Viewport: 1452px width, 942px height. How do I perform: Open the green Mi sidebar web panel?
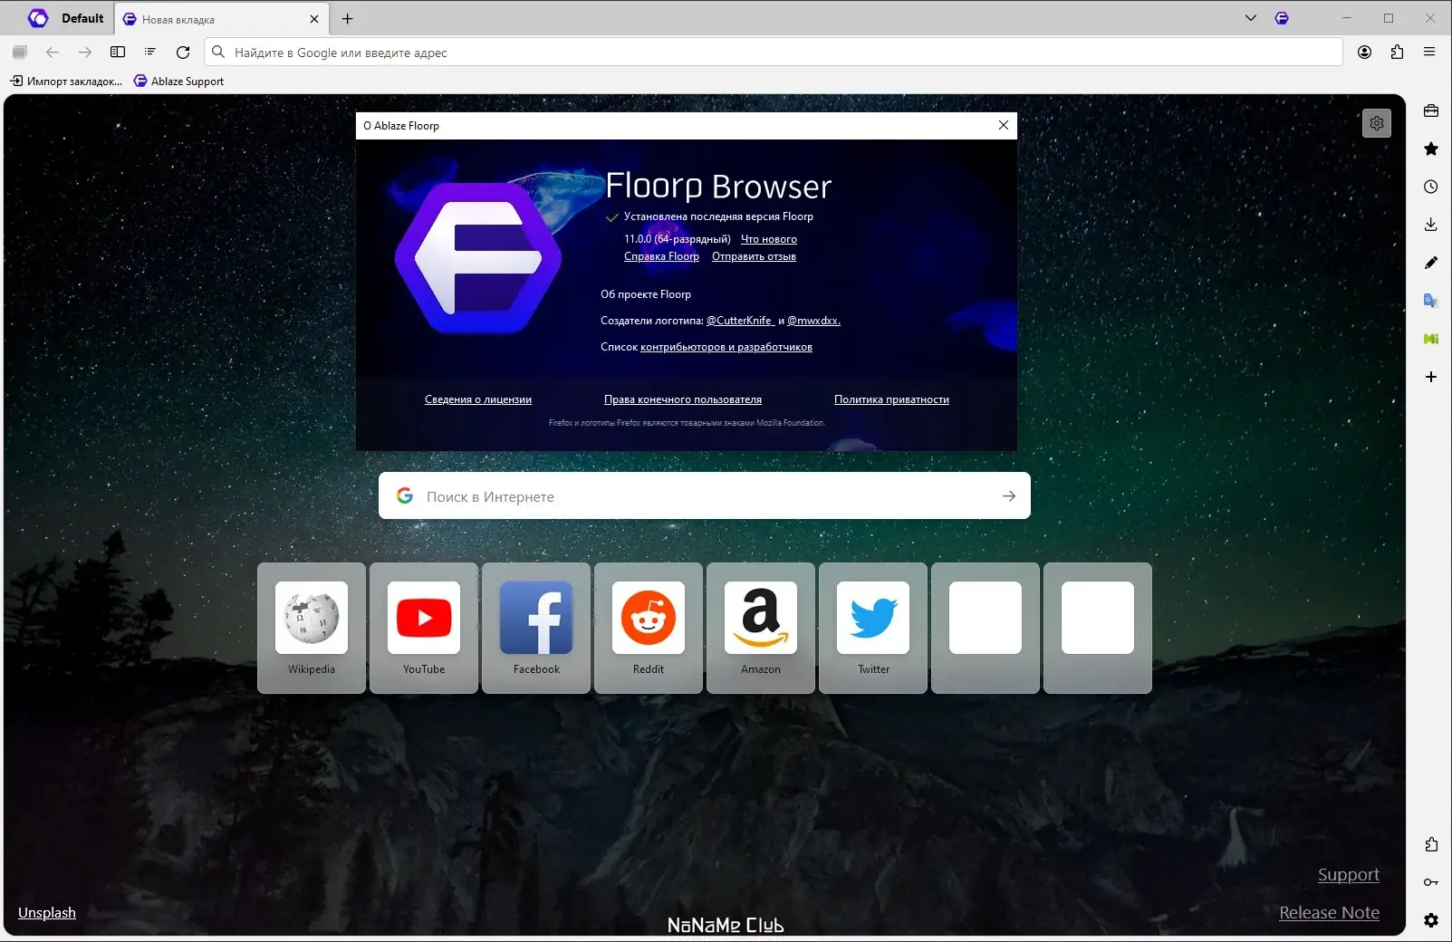coord(1431,339)
